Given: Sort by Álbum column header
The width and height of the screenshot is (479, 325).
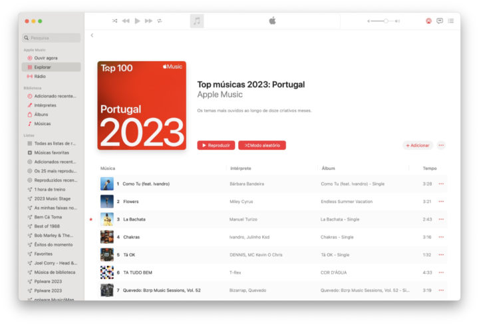Looking at the screenshot, I should click(x=329, y=168).
